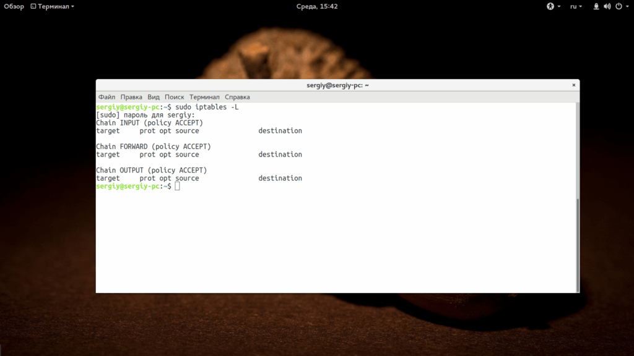
Task: Expand the Терминал app menu in top bar
Action: [53, 6]
